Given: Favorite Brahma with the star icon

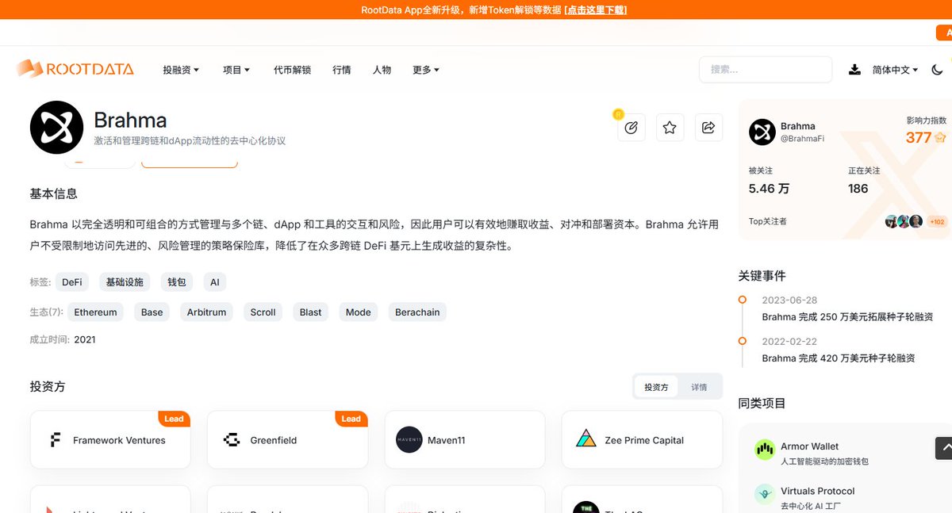Looking at the screenshot, I should tap(670, 128).
